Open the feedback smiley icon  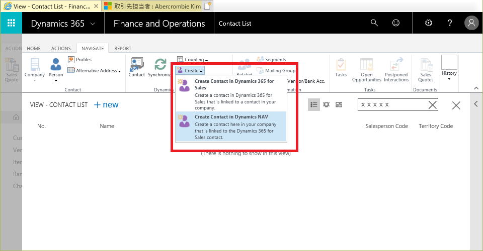point(396,23)
